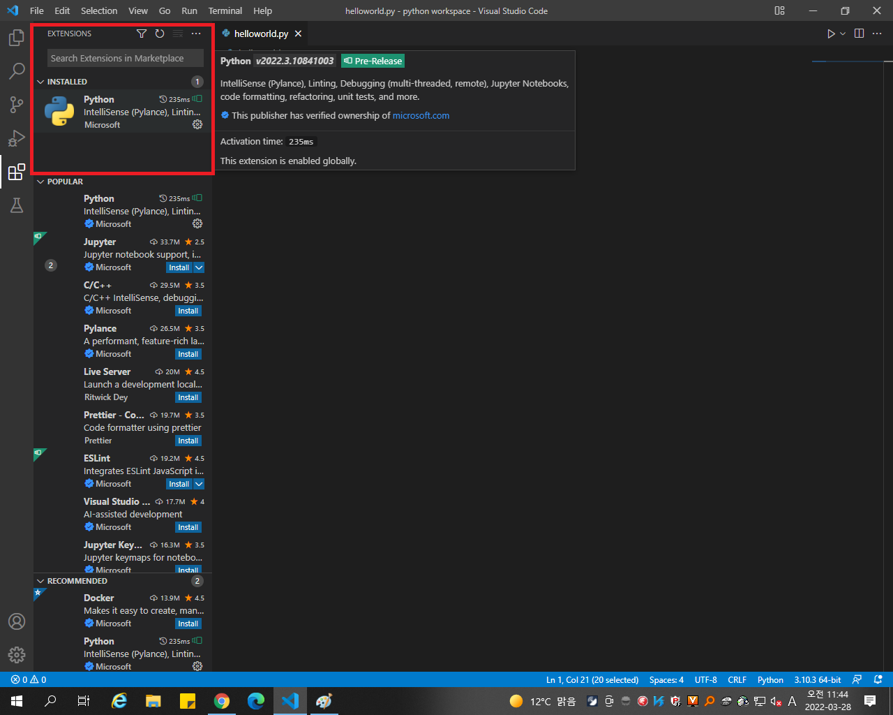Split the editor to the right
This screenshot has height=715, width=893.
pos(860,34)
